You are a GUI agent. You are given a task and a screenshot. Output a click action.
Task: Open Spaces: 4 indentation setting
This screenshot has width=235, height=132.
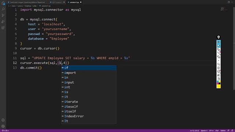204,131
